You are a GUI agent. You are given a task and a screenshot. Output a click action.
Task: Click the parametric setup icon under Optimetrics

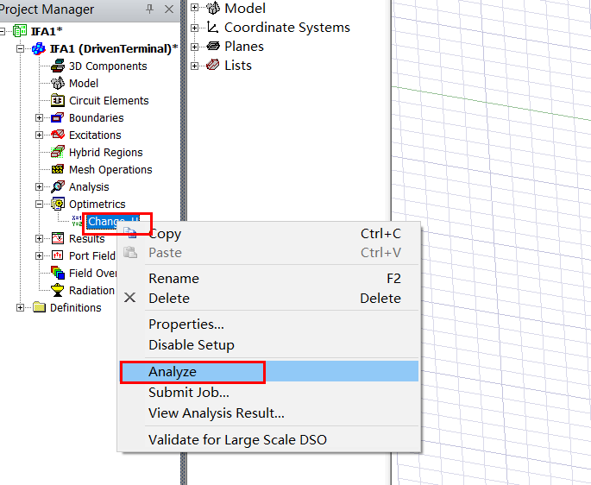[77, 221]
